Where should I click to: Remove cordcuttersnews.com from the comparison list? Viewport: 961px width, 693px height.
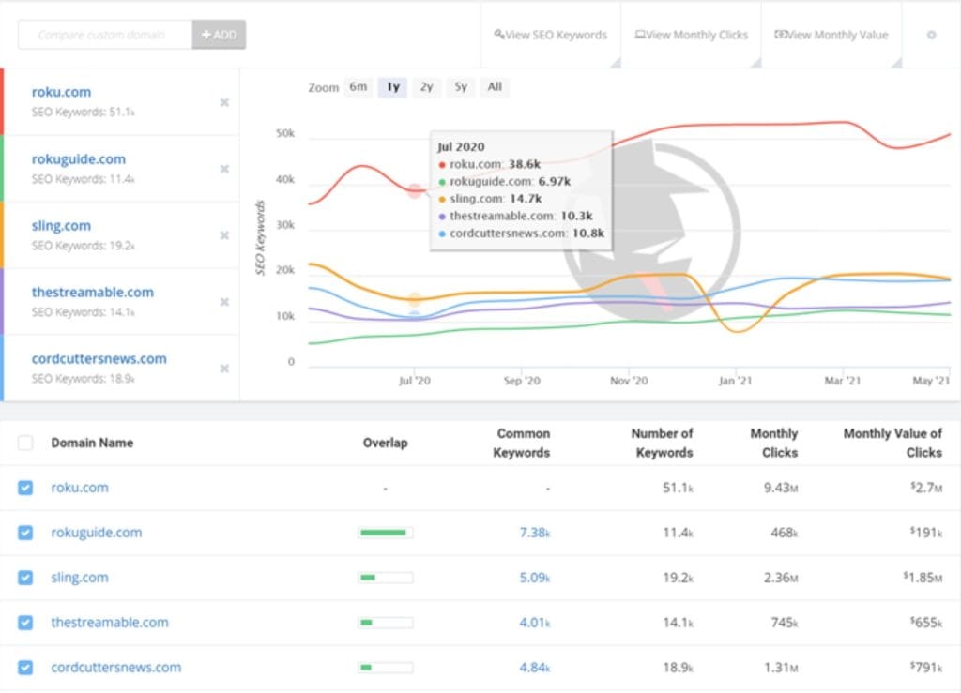pos(224,369)
